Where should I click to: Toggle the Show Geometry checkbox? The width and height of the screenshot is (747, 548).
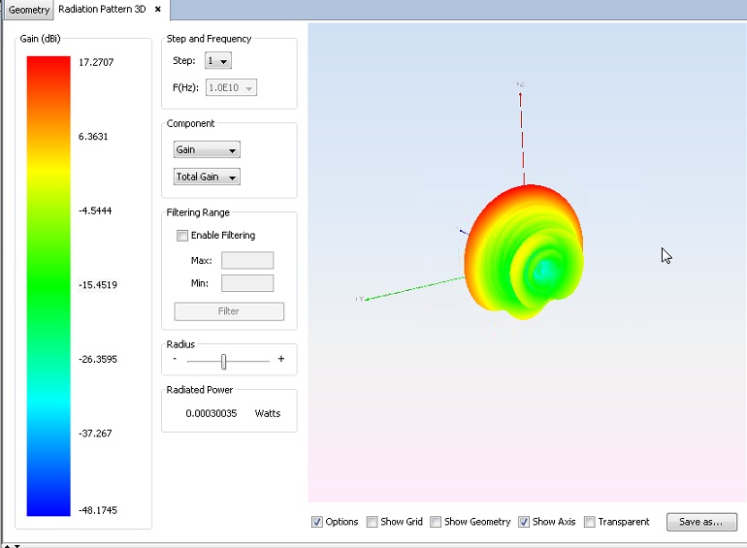point(436,522)
